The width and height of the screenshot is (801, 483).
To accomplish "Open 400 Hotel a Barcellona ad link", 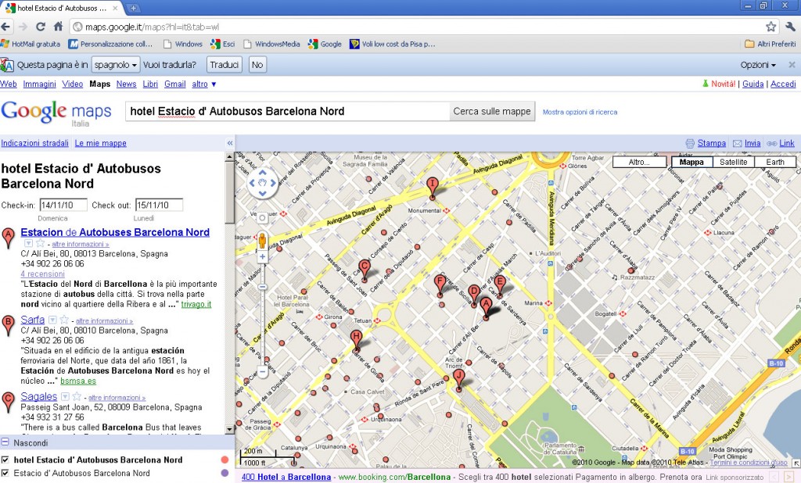I will coord(286,477).
